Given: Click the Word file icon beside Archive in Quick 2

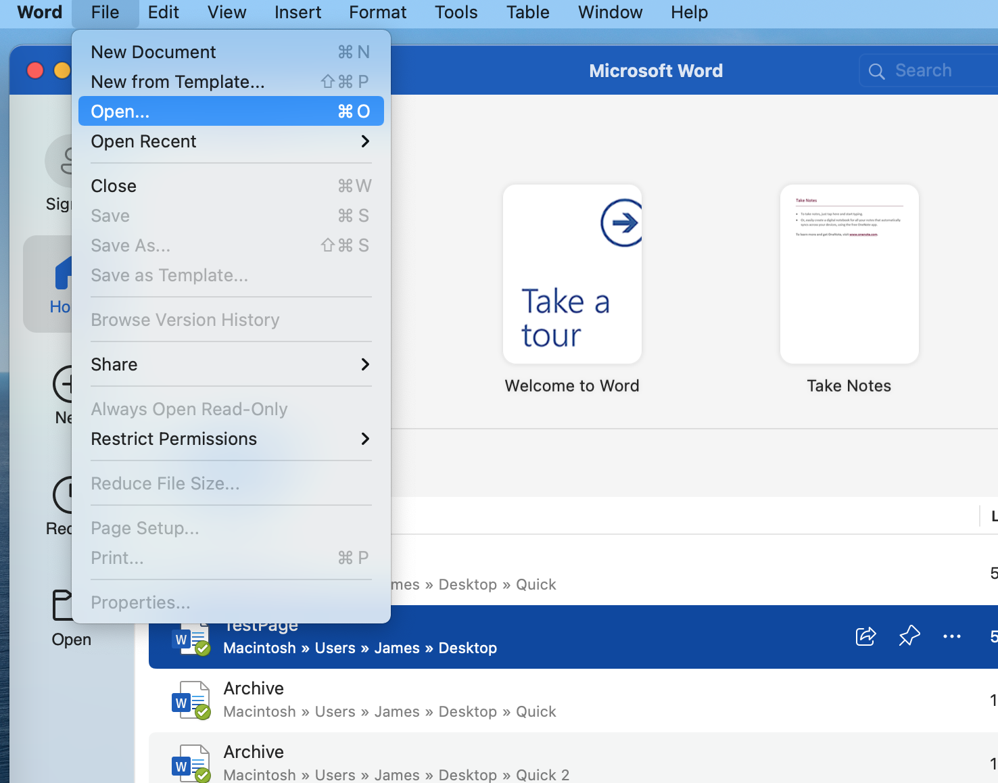Looking at the screenshot, I should click(191, 764).
